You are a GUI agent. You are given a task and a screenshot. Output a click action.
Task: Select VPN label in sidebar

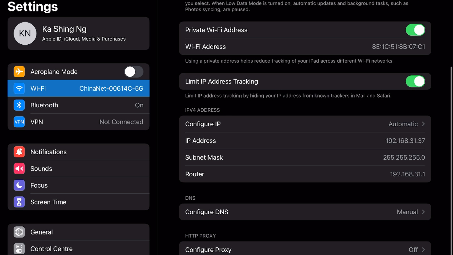point(37,122)
